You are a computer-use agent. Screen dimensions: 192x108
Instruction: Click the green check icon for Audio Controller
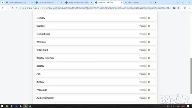point(149,98)
